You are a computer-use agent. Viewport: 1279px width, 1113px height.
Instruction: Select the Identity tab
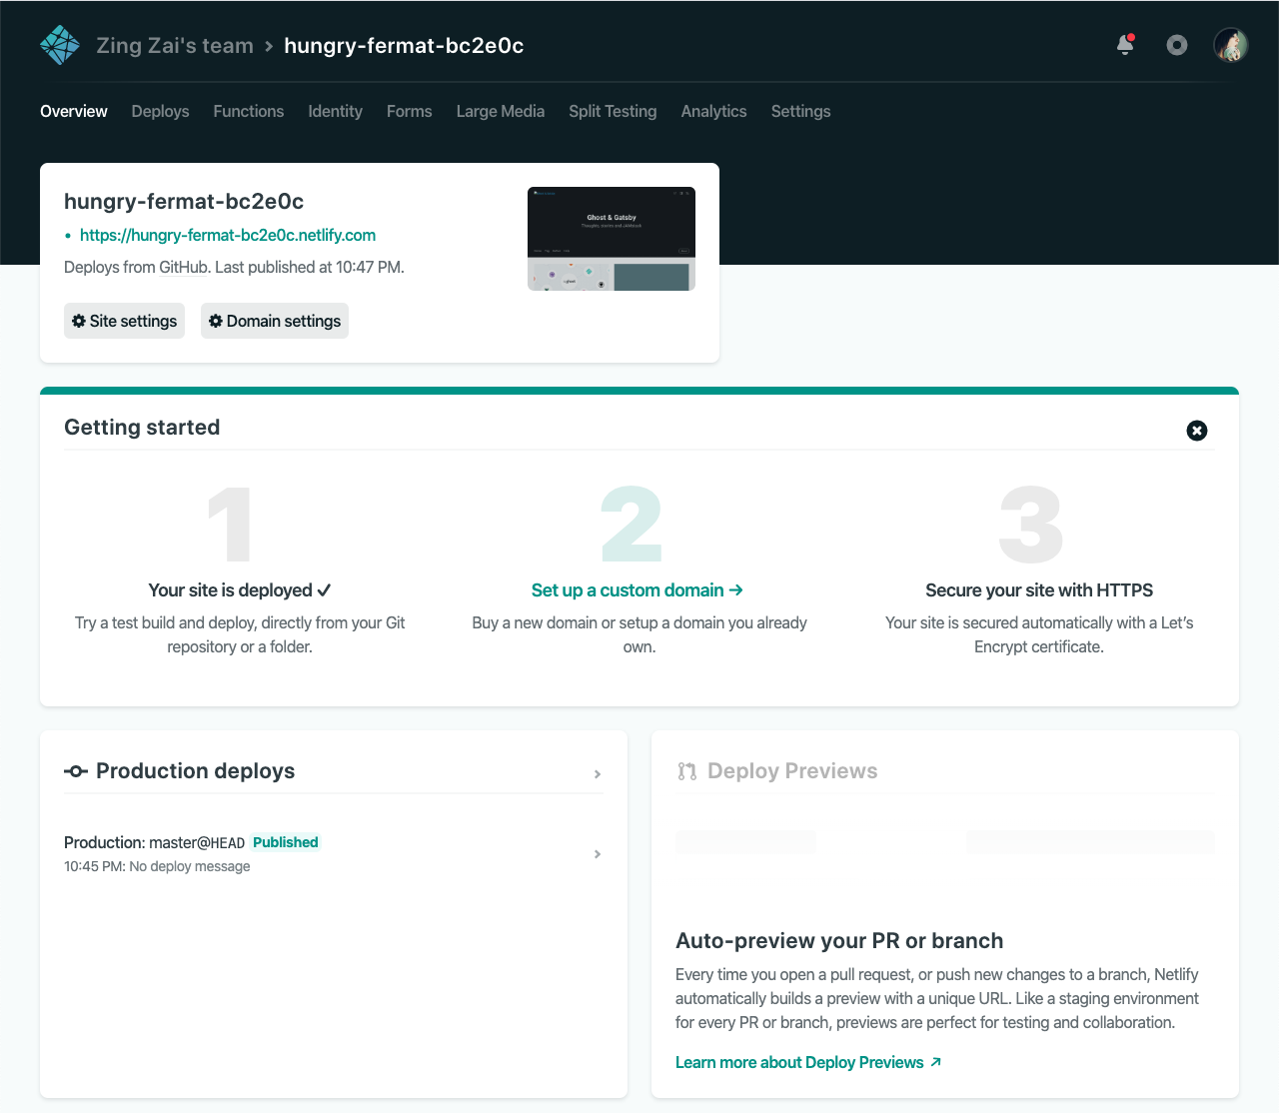click(x=335, y=111)
